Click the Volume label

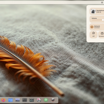pos(94,18)
